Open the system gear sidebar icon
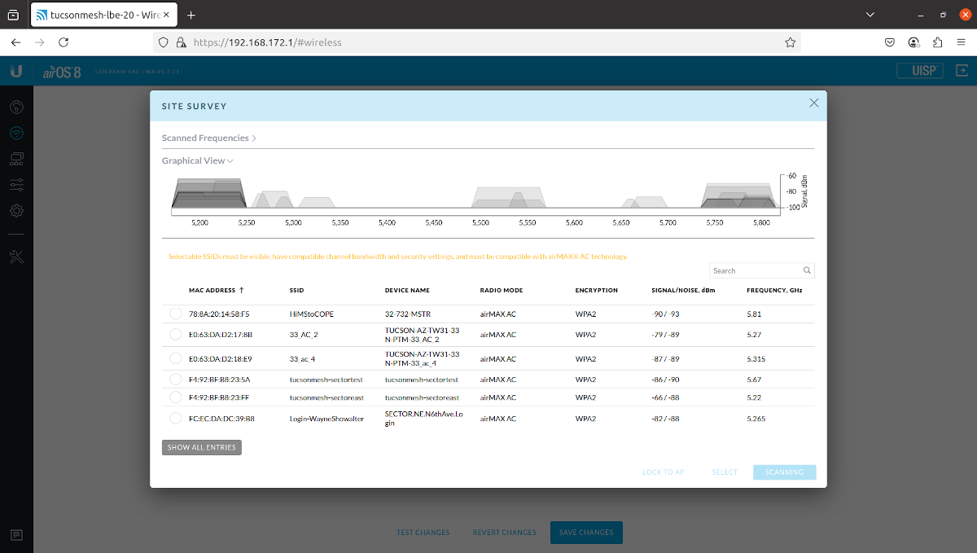 (16, 210)
